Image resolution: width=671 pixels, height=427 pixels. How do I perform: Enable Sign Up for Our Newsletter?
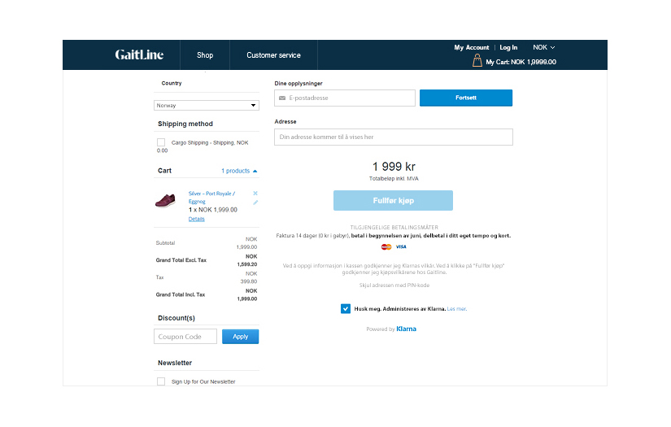161,381
